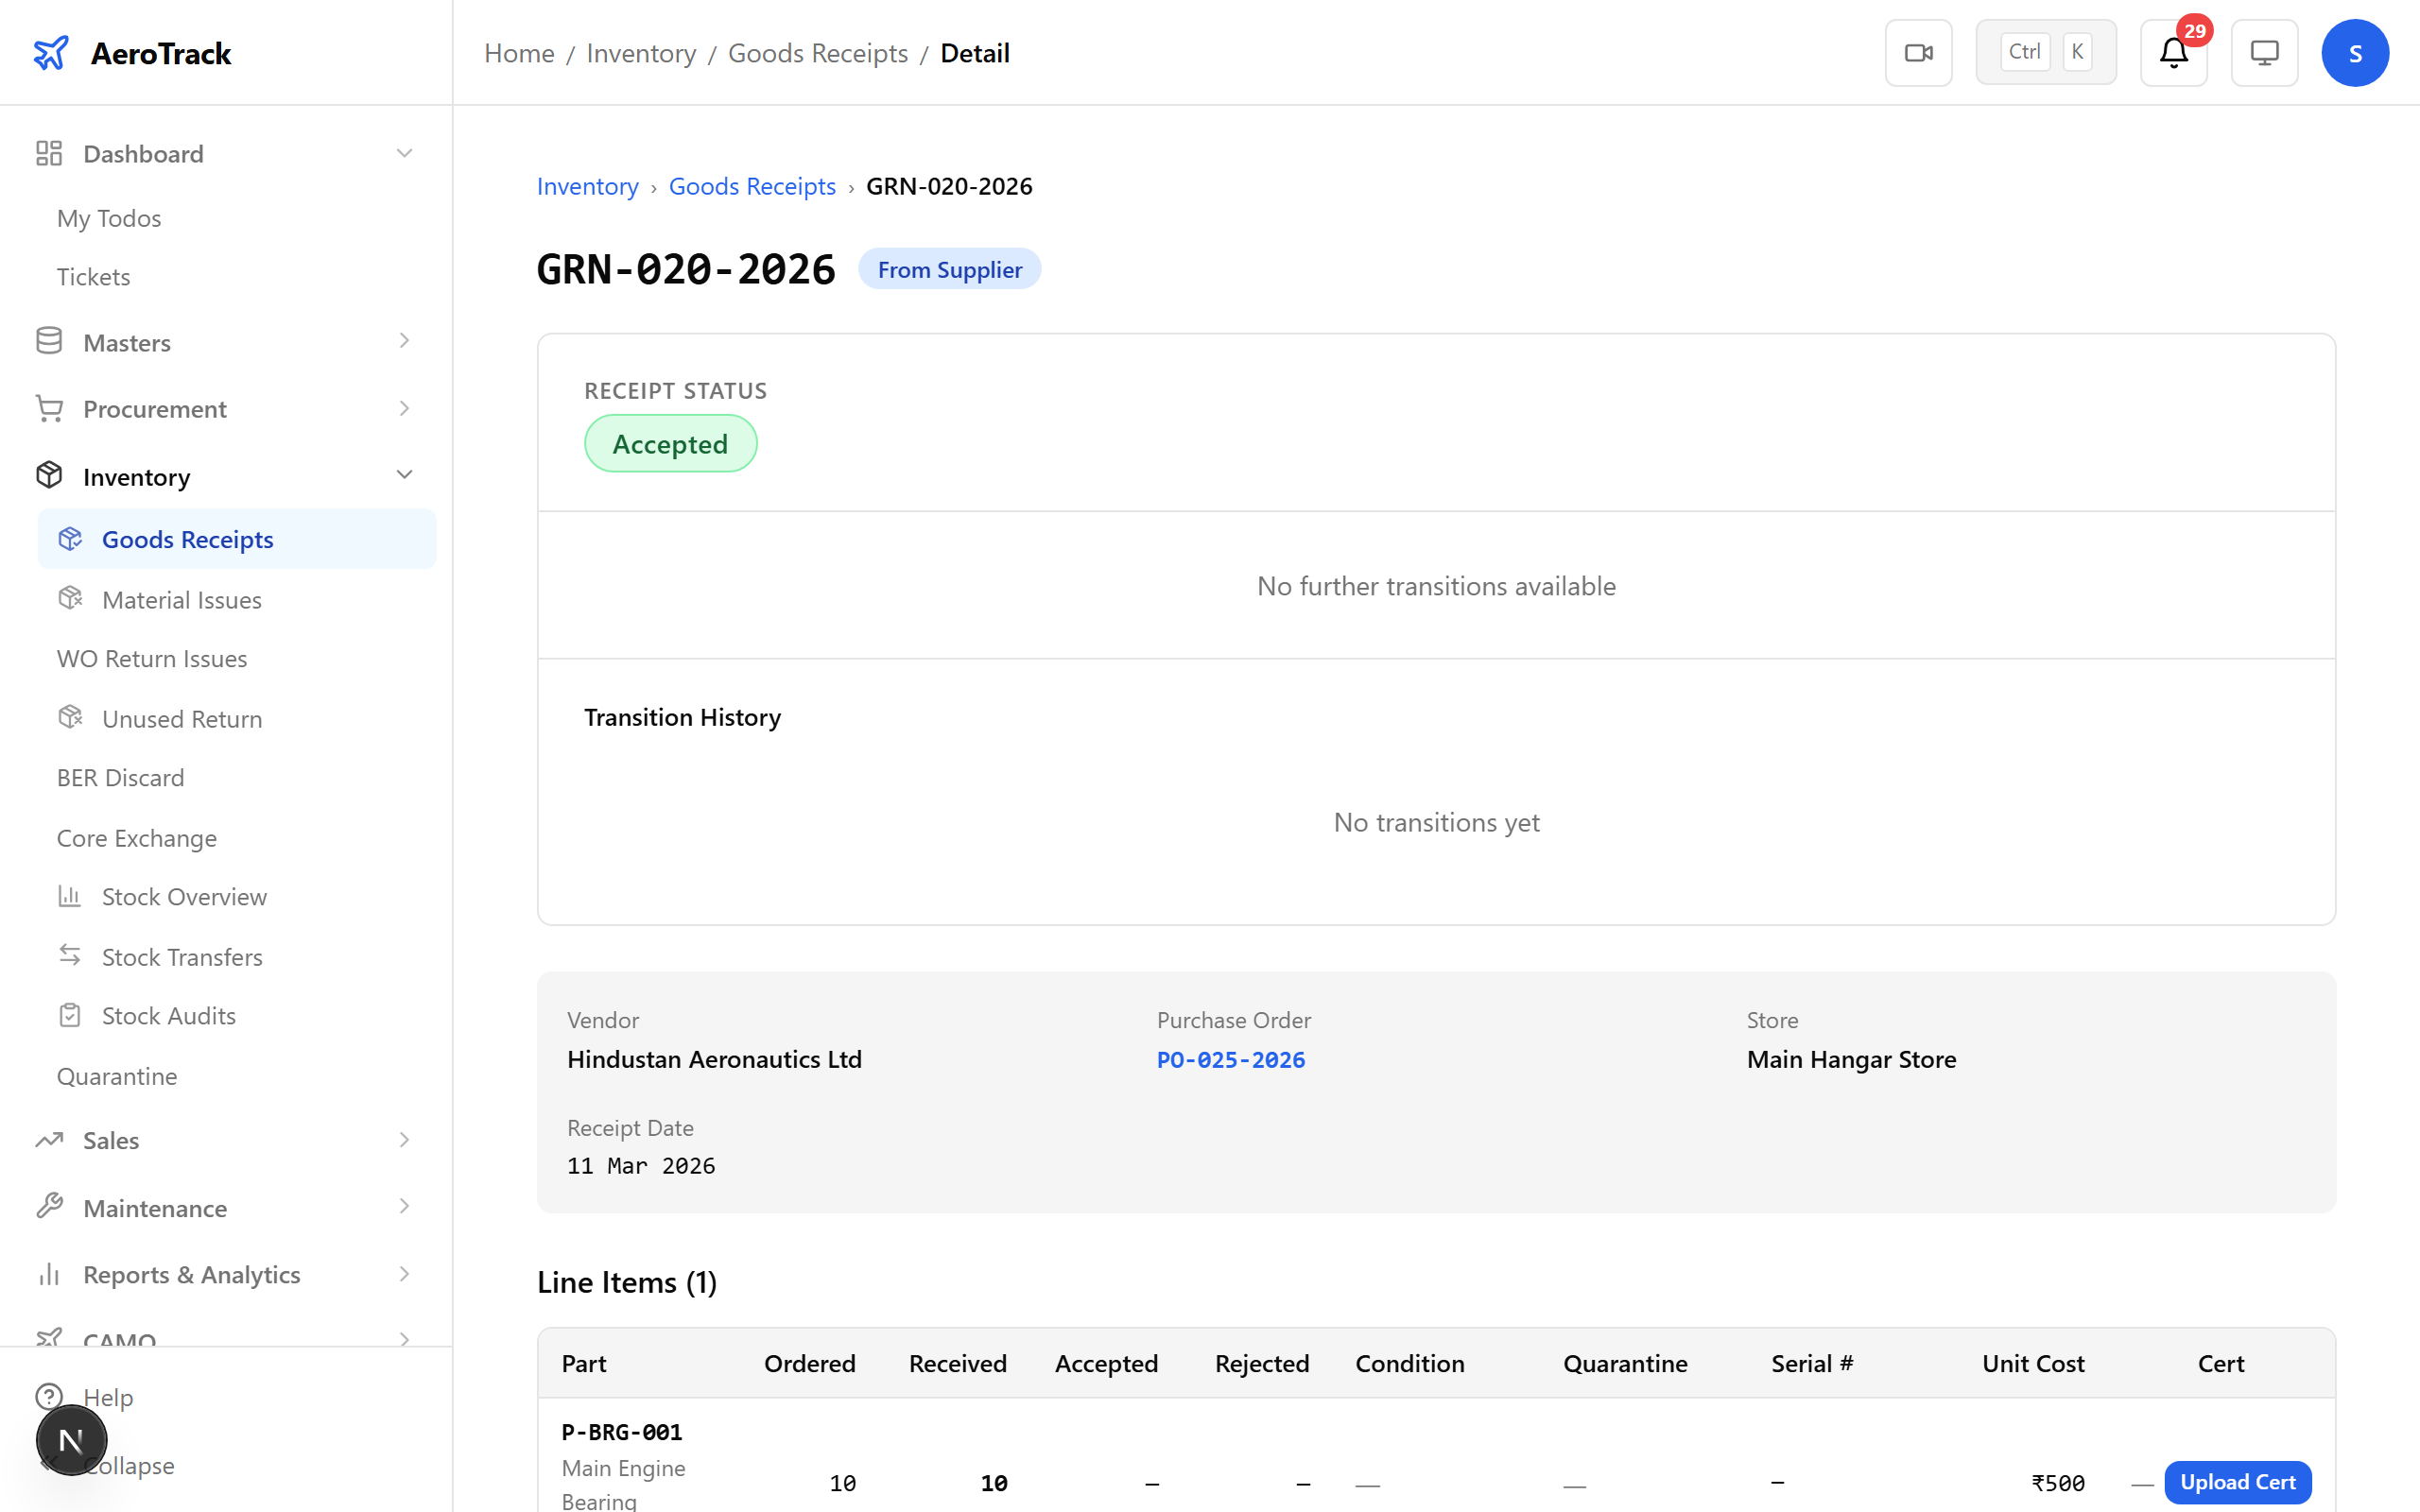Open the Ctrl K command search
Screen dimensions: 2420x1512
[2045, 53]
